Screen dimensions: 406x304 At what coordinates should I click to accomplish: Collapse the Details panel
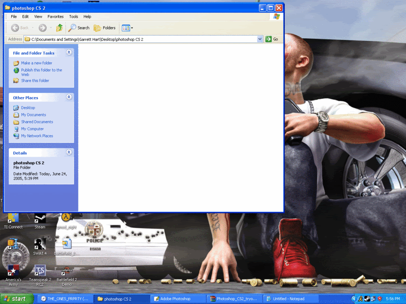coord(69,152)
